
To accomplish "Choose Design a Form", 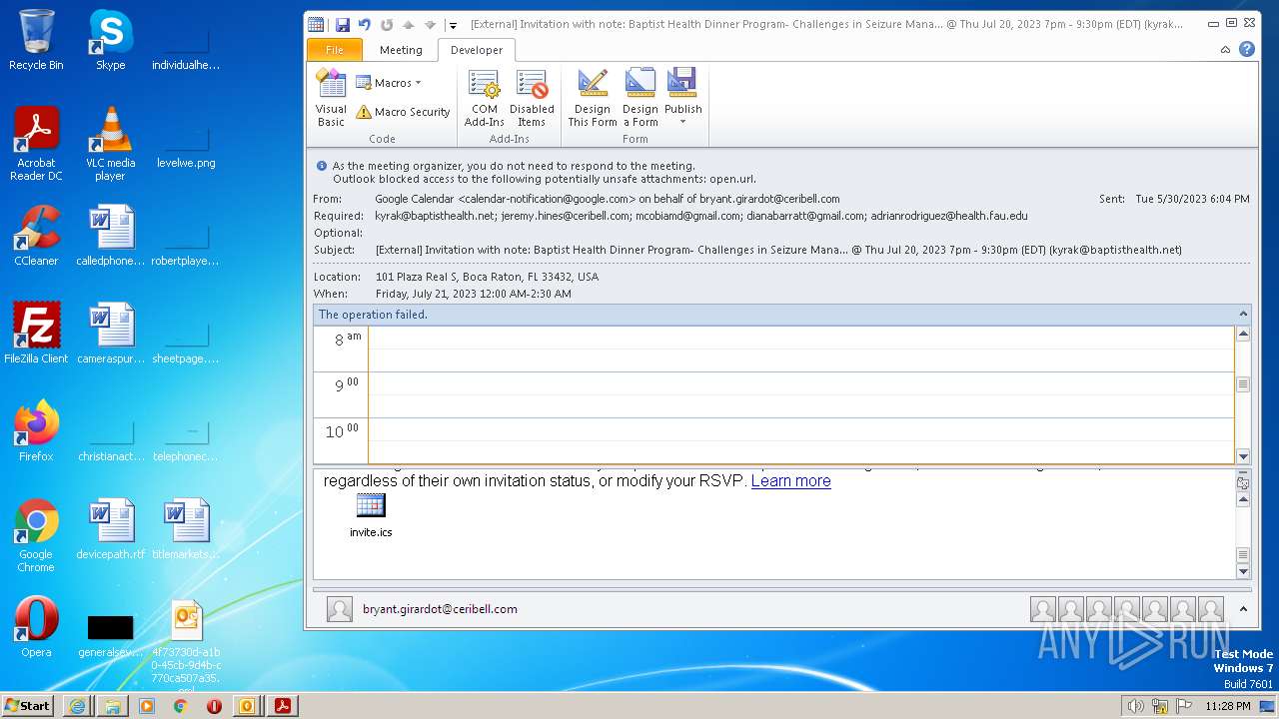I will click(x=640, y=98).
